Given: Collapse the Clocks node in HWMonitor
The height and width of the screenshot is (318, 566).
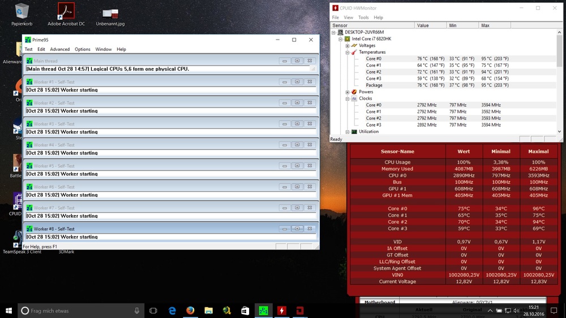Looking at the screenshot, I should tap(348, 98).
